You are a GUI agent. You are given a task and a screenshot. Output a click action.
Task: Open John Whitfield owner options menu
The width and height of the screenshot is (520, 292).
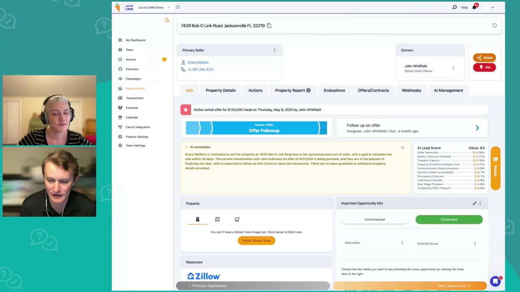[453, 68]
